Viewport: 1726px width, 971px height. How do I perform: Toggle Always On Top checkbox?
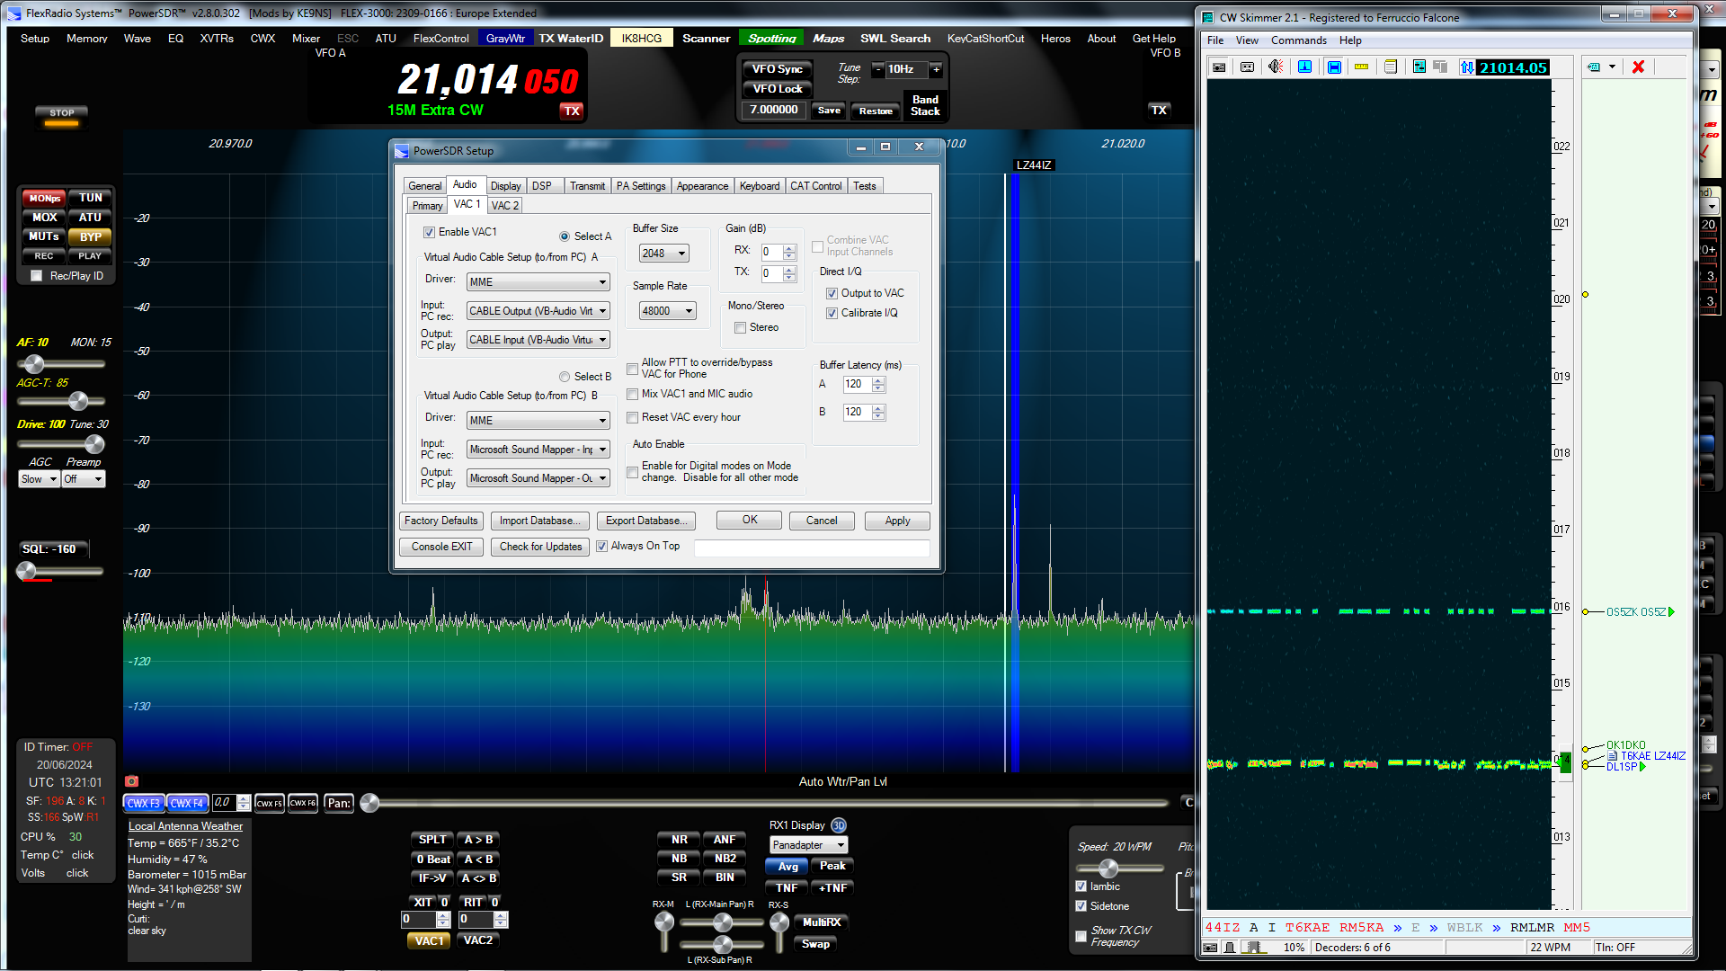602,546
